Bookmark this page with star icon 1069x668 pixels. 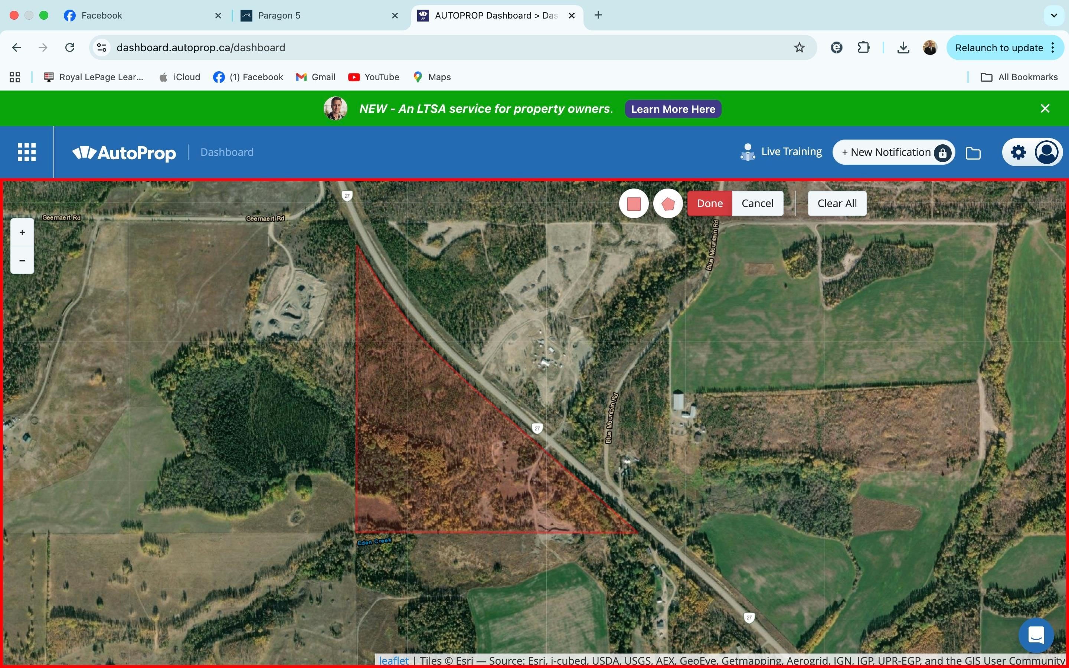click(x=799, y=48)
